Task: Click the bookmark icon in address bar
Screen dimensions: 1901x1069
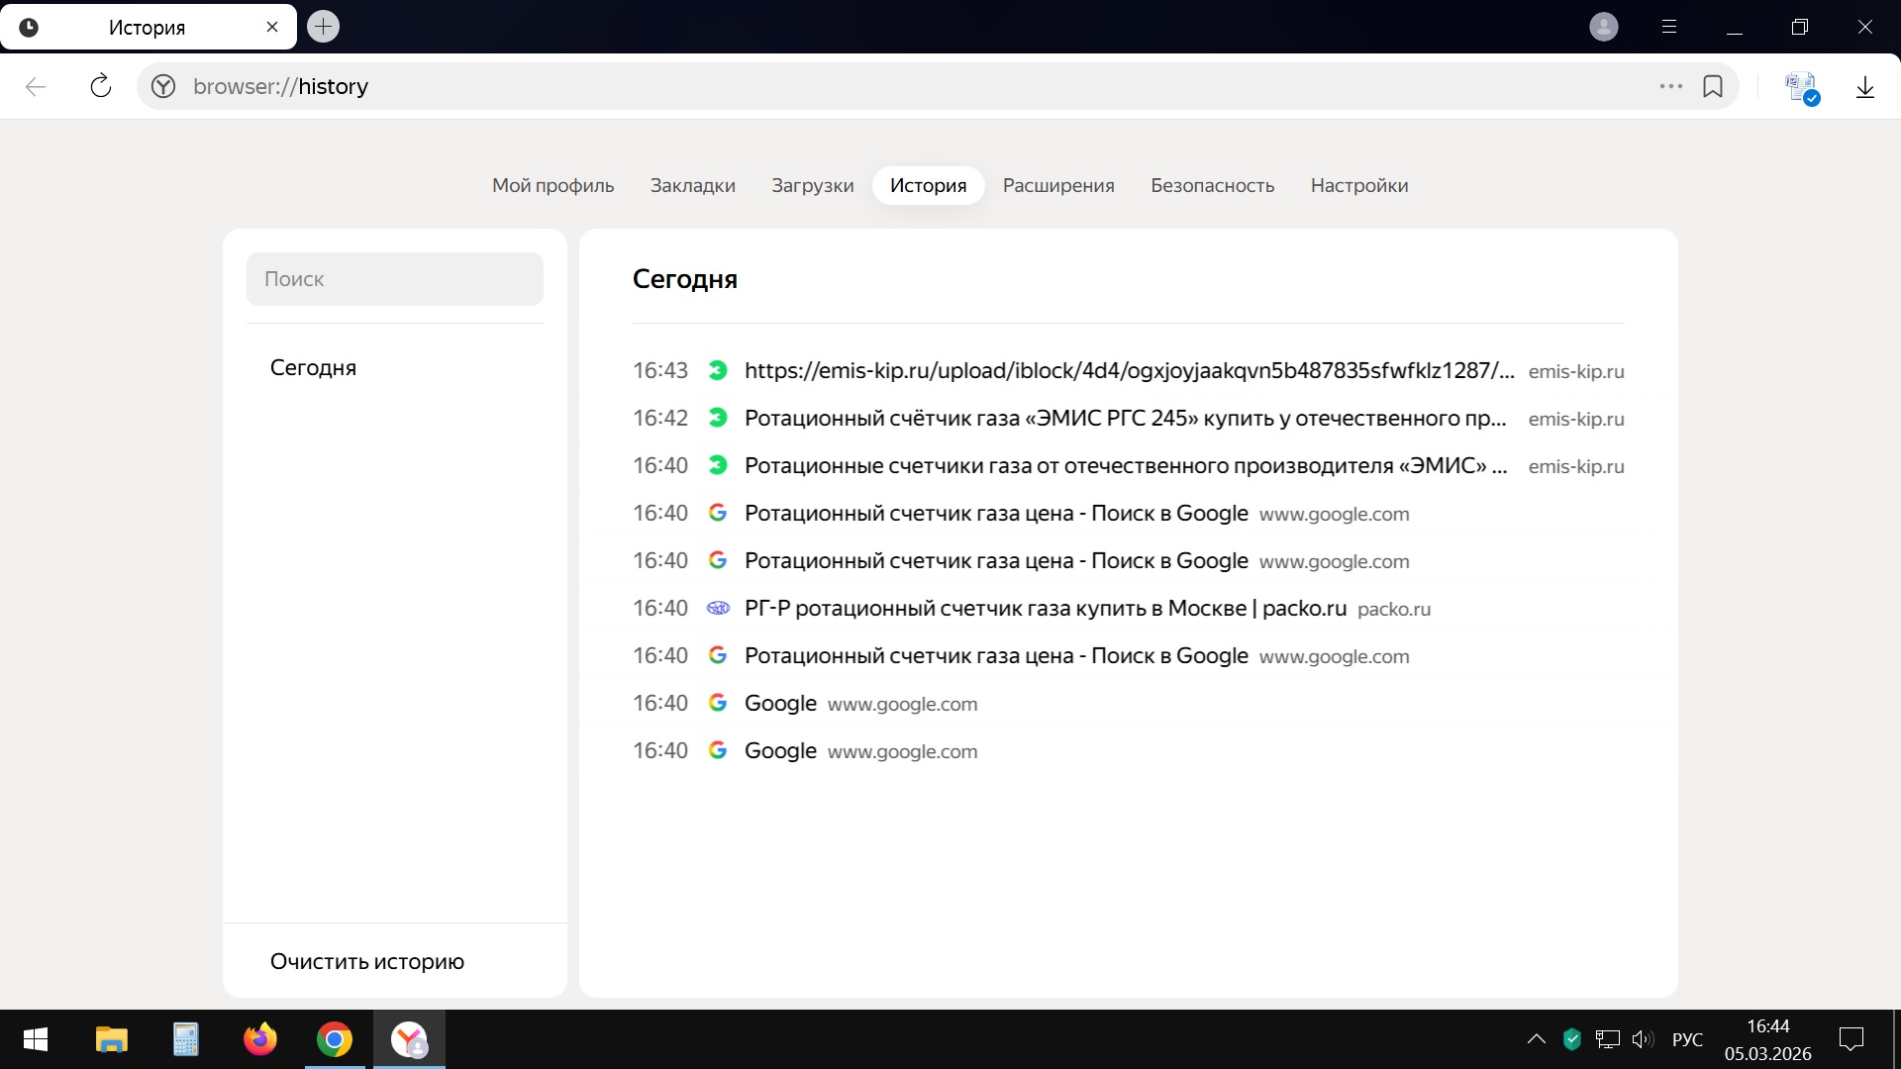Action: click(x=1713, y=86)
